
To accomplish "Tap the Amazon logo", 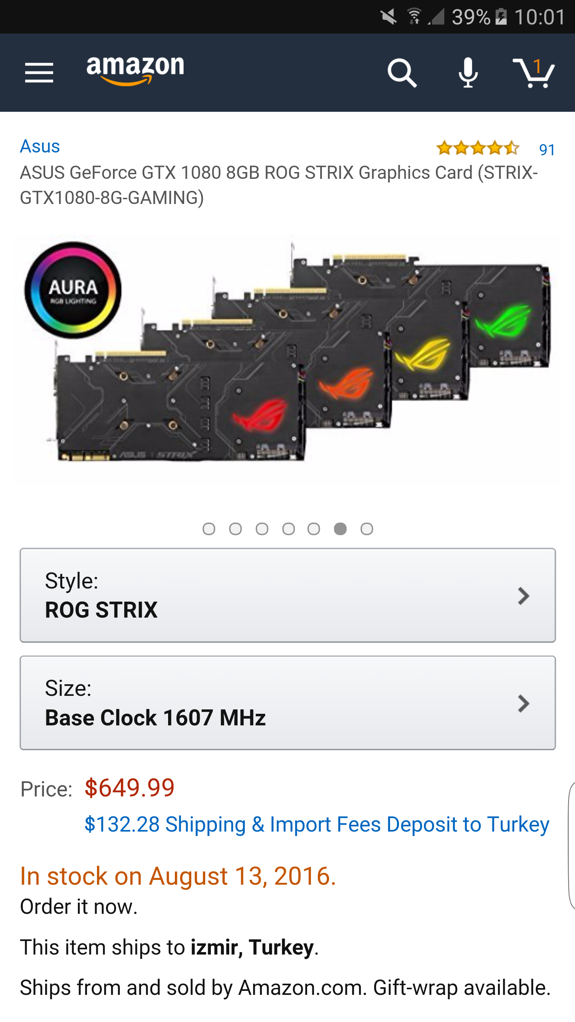I will tap(135, 70).
